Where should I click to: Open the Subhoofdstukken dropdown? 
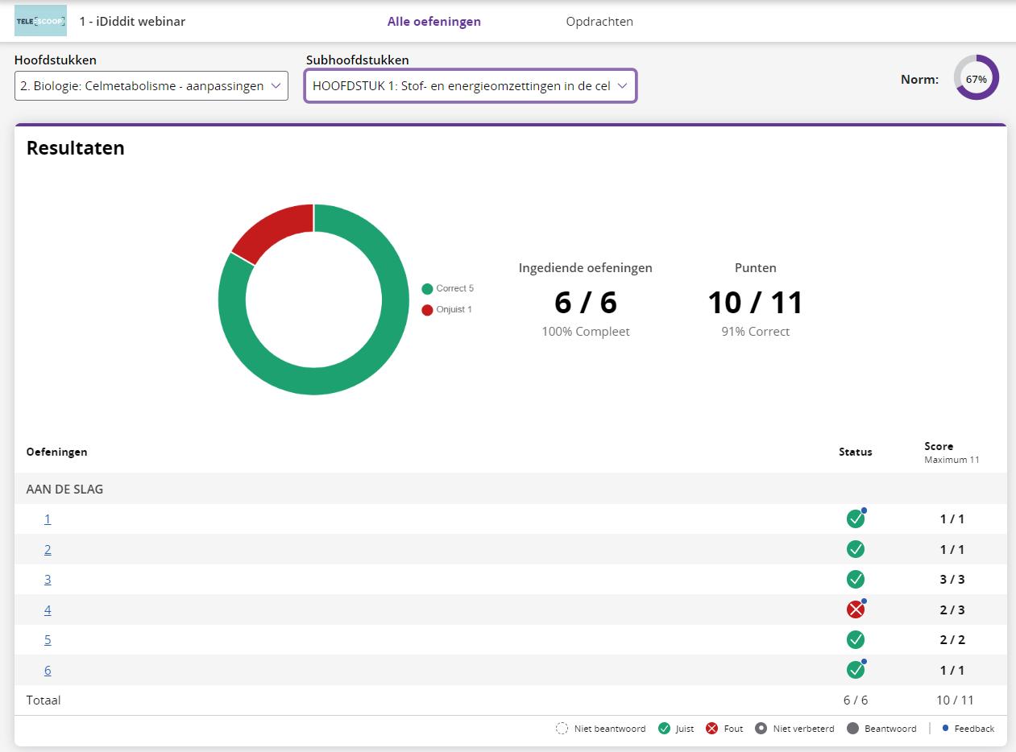(471, 85)
